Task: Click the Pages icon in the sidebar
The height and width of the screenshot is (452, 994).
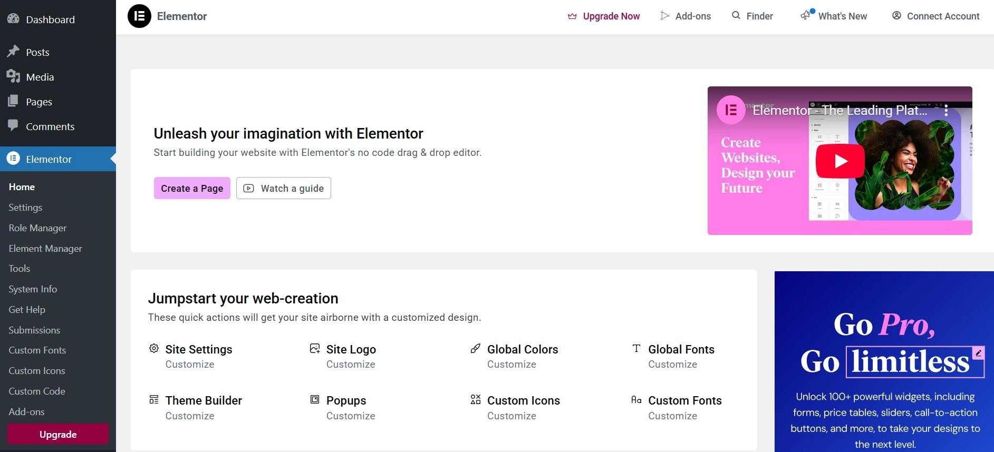Action: 13,101
